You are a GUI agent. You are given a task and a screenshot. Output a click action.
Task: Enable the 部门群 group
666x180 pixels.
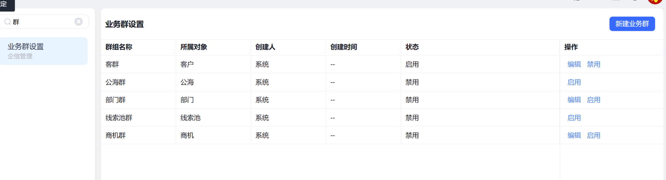[x=593, y=100]
